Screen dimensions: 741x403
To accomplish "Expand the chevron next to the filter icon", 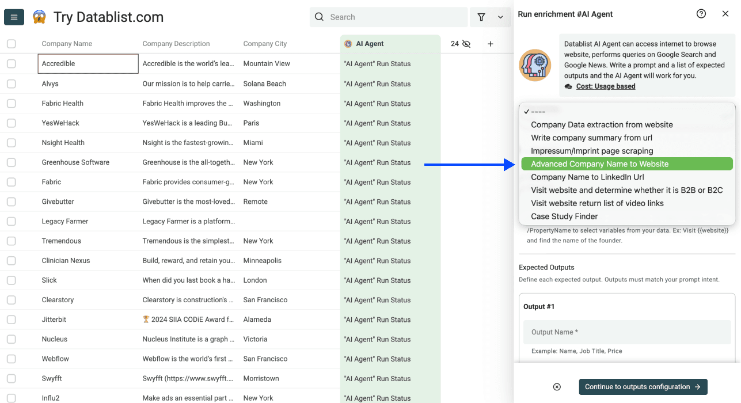I will [x=499, y=17].
